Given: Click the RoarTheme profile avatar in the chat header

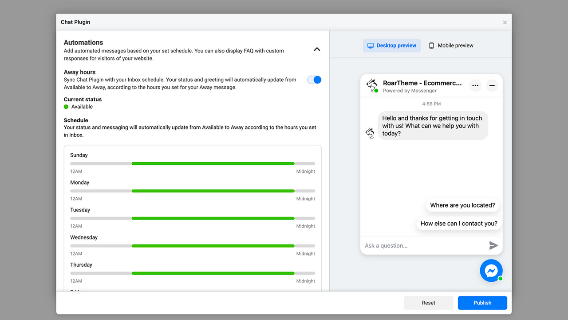Looking at the screenshot, I should [372, 85].
